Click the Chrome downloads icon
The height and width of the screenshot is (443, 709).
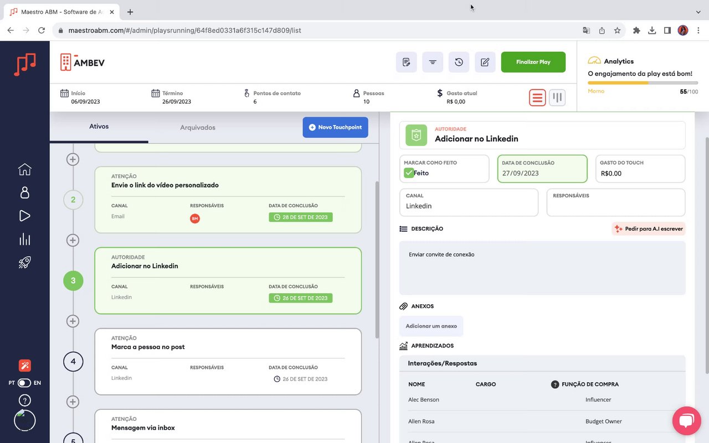pos(652,30)
